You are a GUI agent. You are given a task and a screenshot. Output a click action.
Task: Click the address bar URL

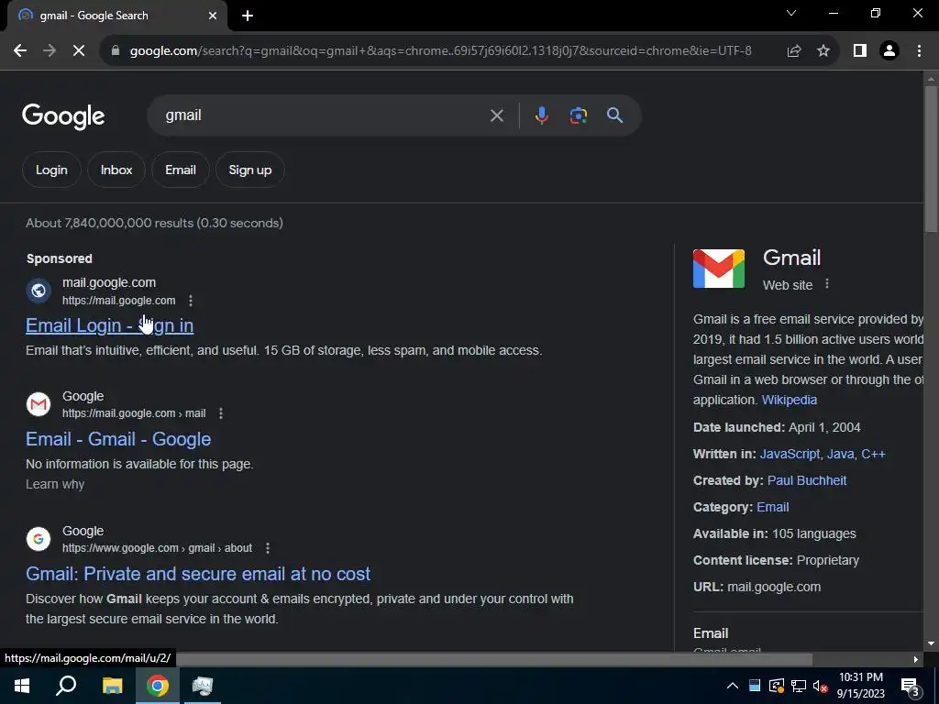[440, 51]
